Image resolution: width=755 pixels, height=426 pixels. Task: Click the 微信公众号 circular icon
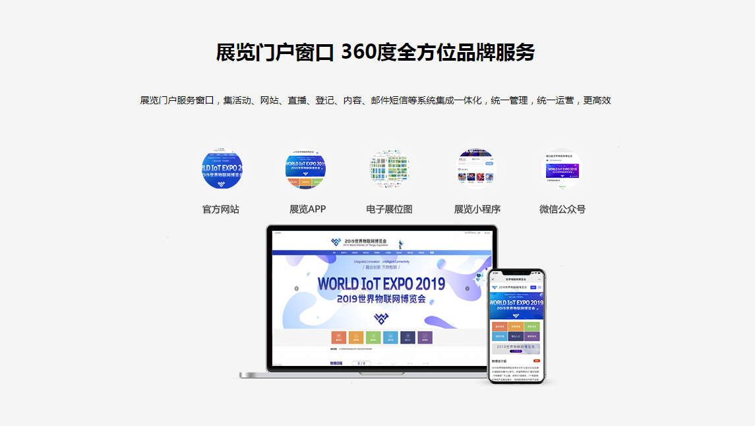pos(562,169)
